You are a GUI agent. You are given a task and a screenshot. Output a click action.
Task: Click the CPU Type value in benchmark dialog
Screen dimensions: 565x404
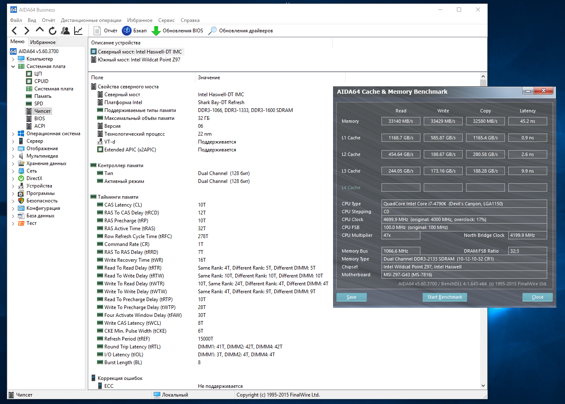[464, 204]
